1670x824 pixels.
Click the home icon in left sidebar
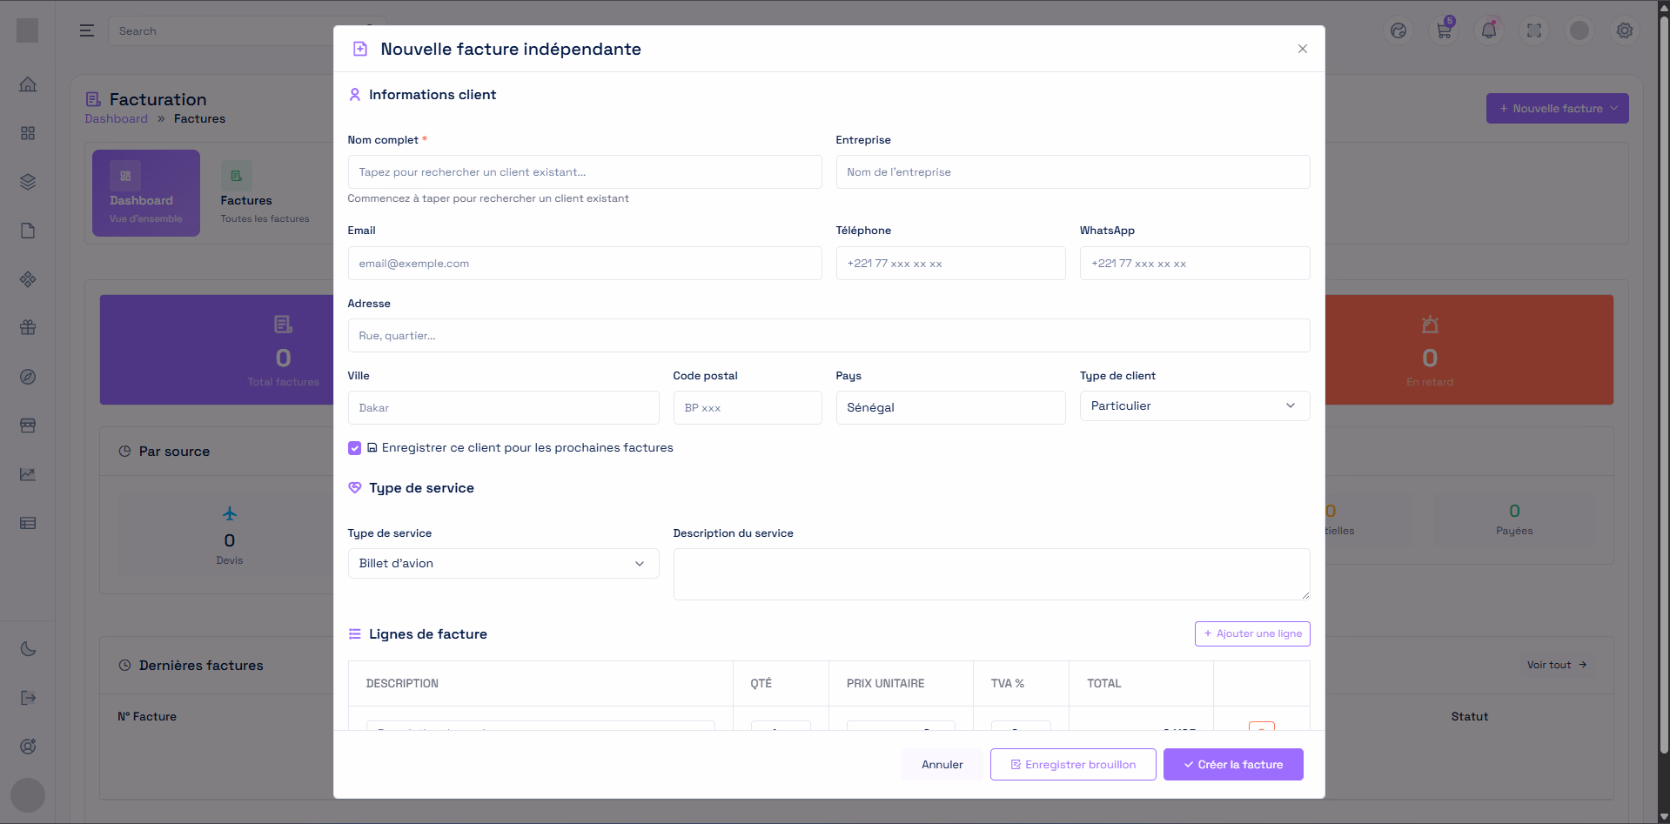28,84
